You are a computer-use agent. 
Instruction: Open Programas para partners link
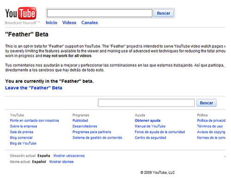click(x=91, y=132)
